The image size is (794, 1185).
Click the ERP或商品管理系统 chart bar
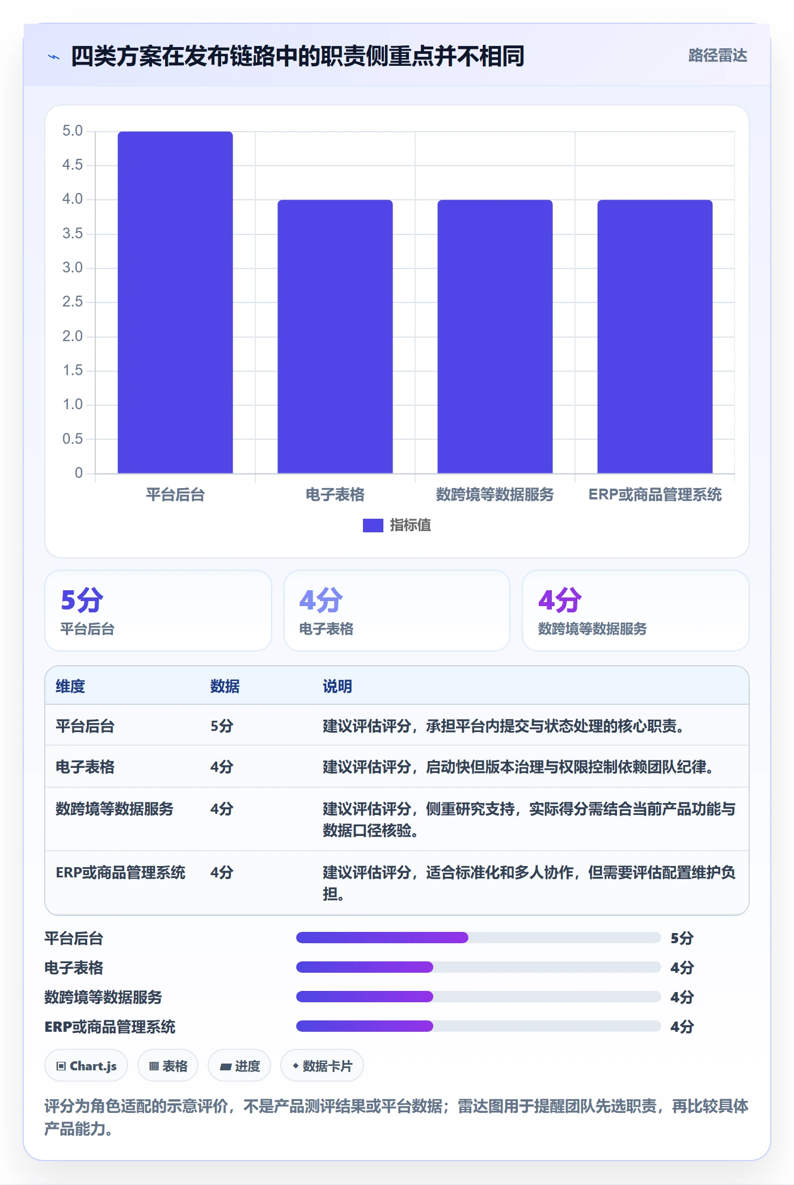pos(655,337)
